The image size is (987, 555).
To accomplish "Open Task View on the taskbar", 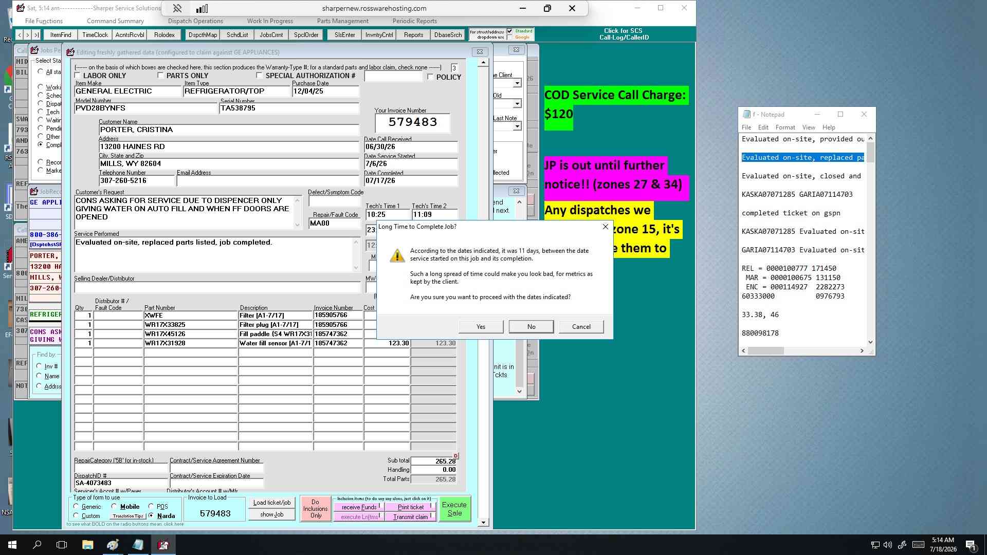I will point(62,545).
